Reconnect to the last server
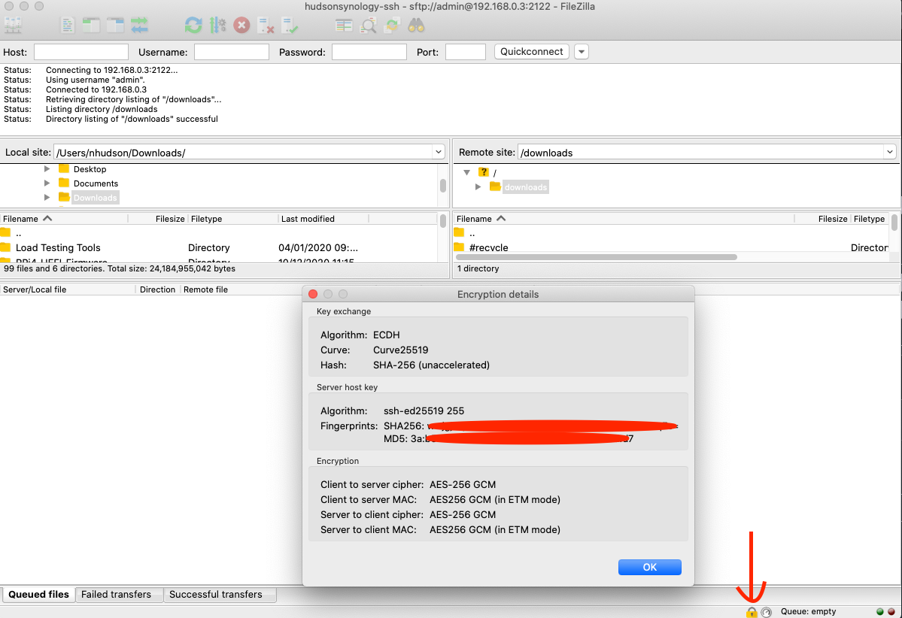 pyautogui.click(x=290, y=26)
